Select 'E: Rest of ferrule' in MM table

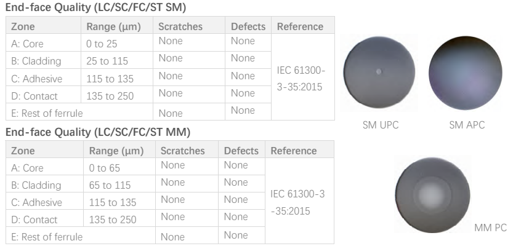(47, 237)
